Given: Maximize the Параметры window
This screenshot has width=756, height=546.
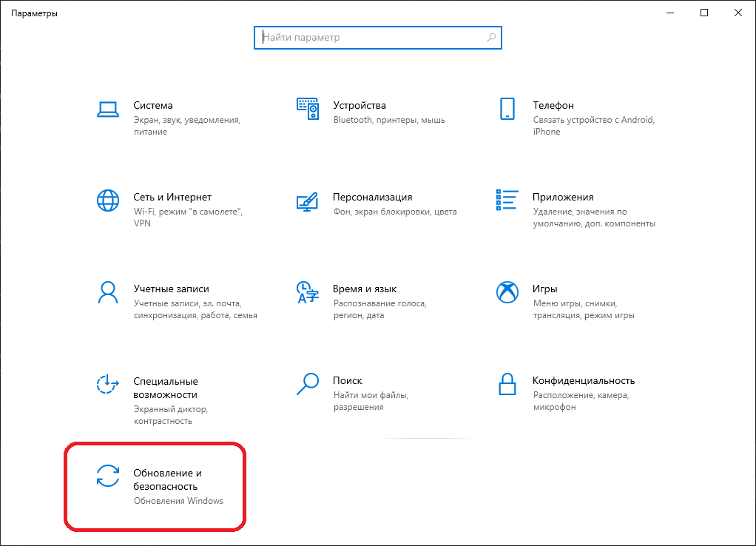Looking at the screenshot, I should 704,13.
